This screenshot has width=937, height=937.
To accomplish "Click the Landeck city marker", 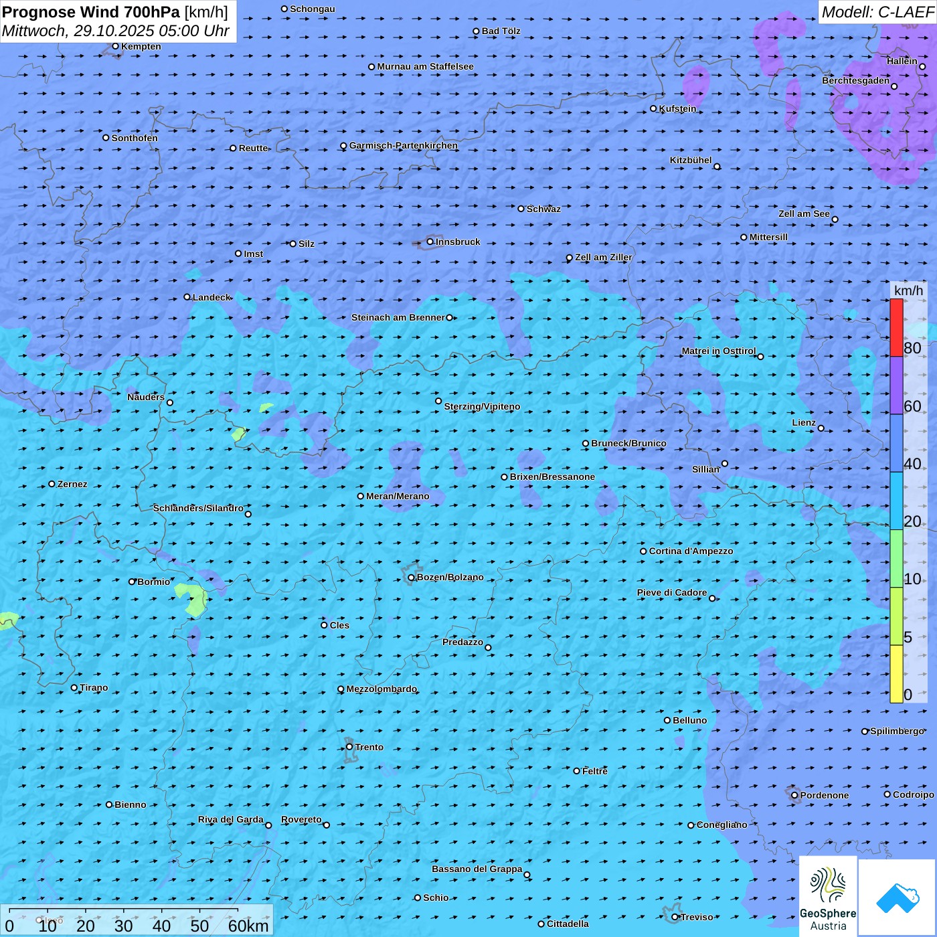I will [187, 297].
